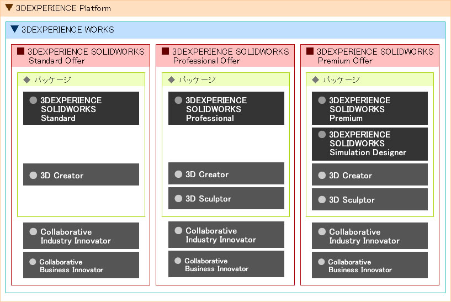Open 3DEXPERIENCE SOLIDWORKS Premium box
451x302 pixels.
click(370, 108)
